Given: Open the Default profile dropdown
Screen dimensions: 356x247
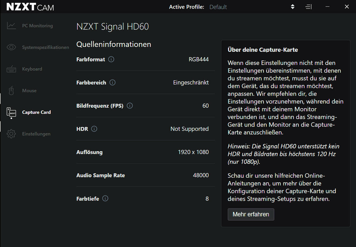Looking at the screenshot, I should pyautogui.click(x=218, y=7).
